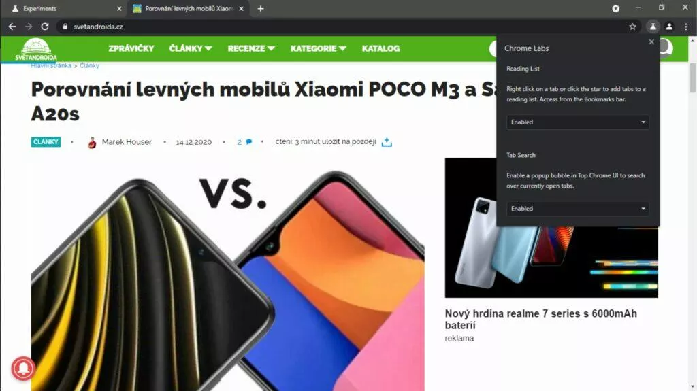The image size is (697, 391).
Task: Open the KATALOG menu item
Action: tap(380, 48)
